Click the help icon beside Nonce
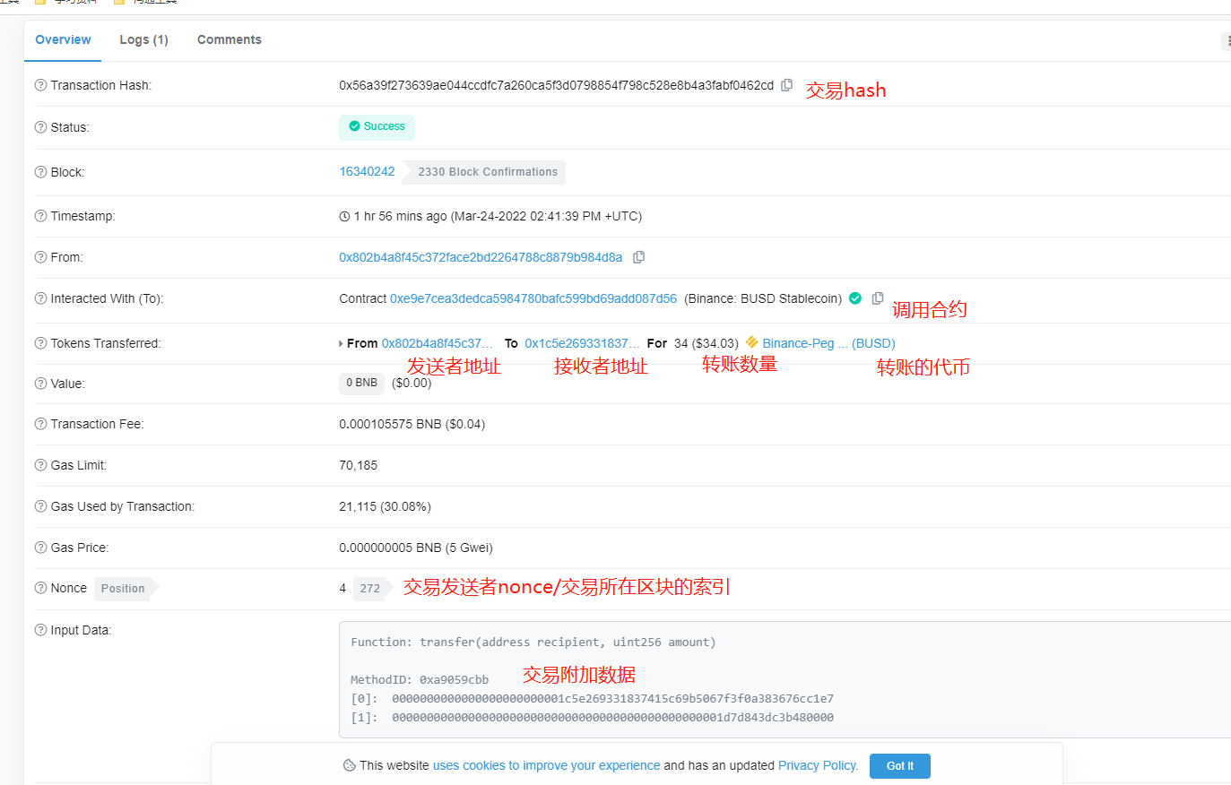The image size is (1231, 785). pos(40,588)
